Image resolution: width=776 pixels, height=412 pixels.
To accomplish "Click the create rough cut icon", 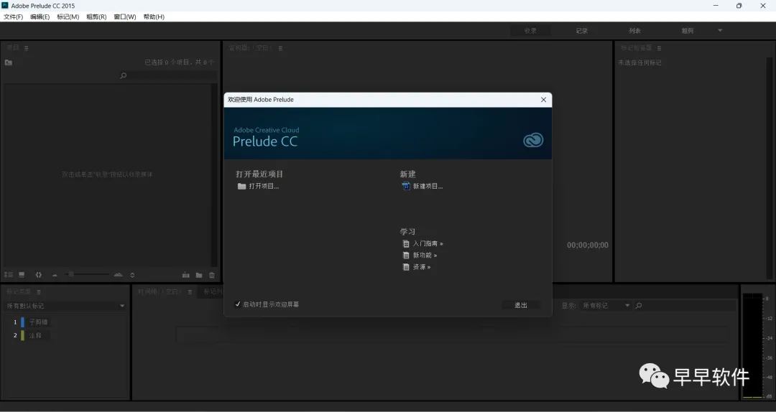I will tap(185, 275).
